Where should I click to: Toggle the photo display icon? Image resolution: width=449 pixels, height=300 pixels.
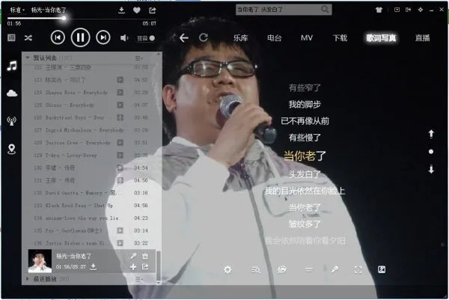point(382,269)
